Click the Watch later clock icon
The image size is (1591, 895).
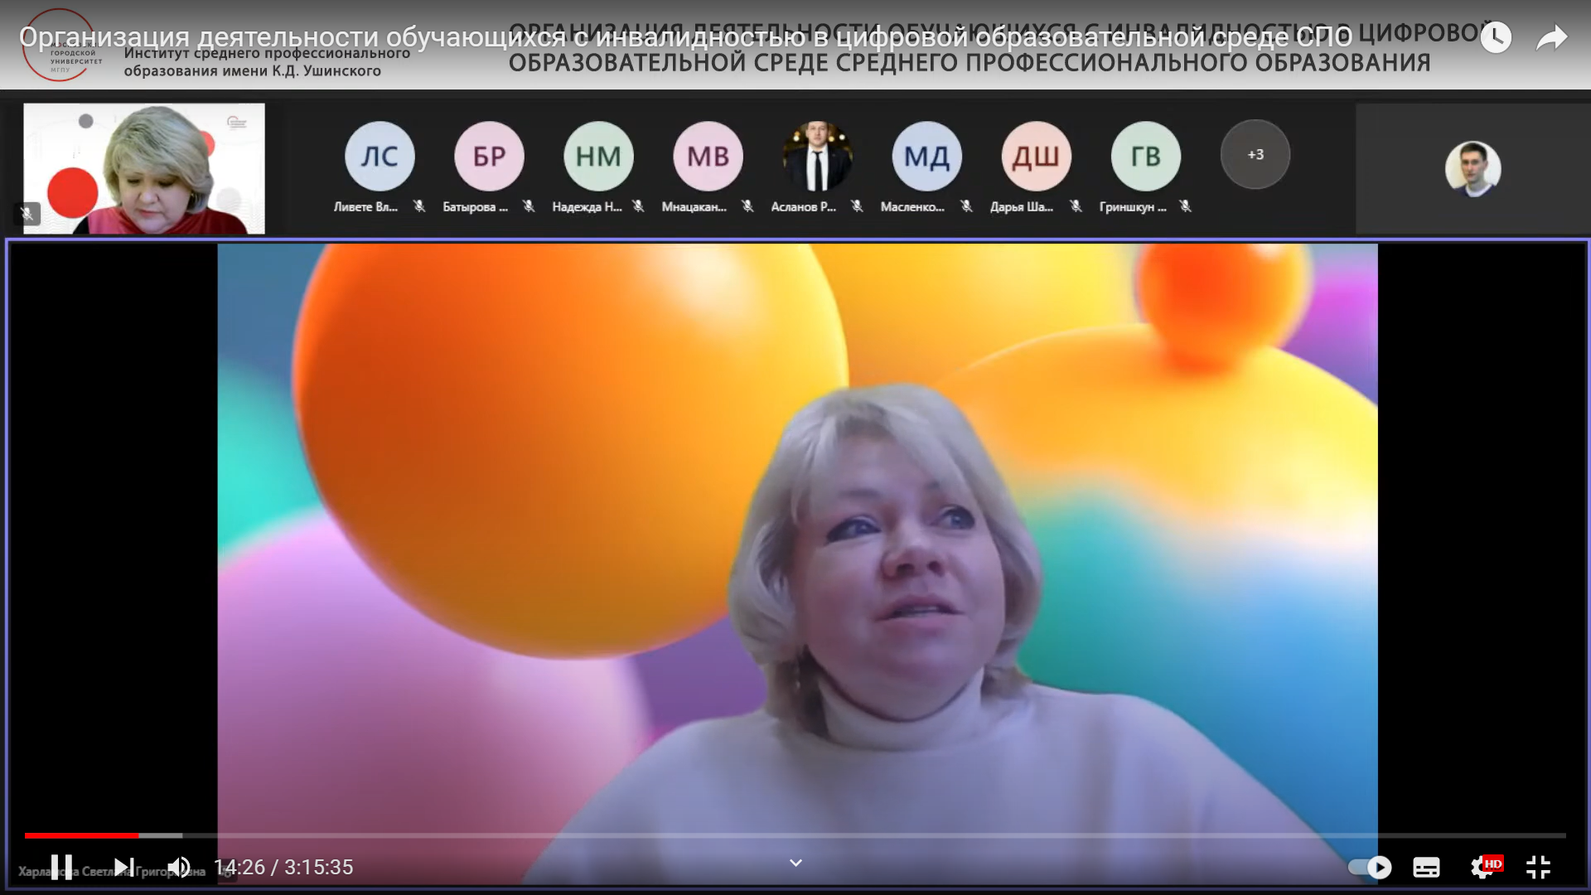click(x=1496, y=37)
